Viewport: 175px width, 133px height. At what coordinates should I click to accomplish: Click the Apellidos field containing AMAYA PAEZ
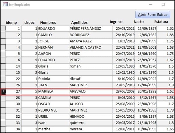point(90,41)
